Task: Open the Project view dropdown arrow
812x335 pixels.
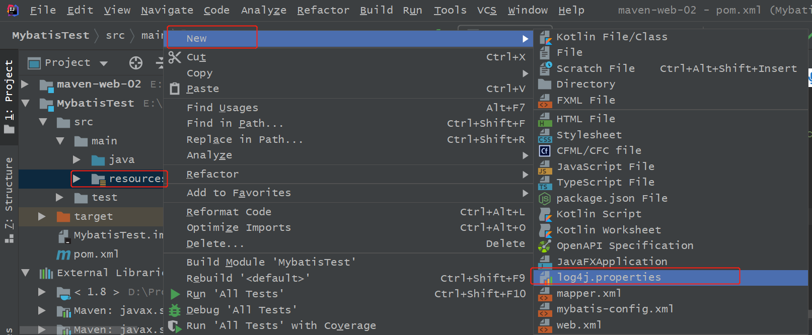Action: point(104,63)
